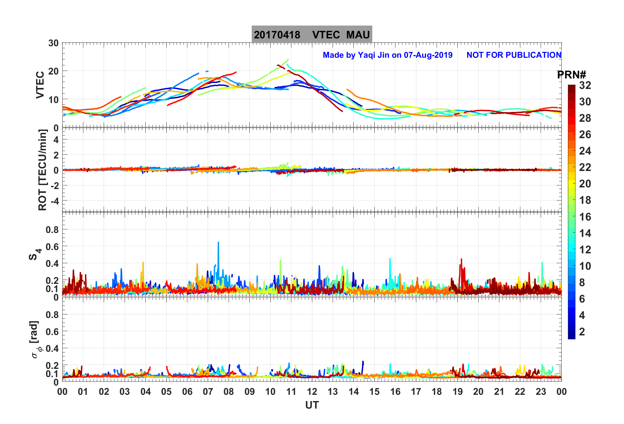Click the "23" hour tick on the UT axis
The width and height of the screenshot is (624, 424).
[541, 392]
